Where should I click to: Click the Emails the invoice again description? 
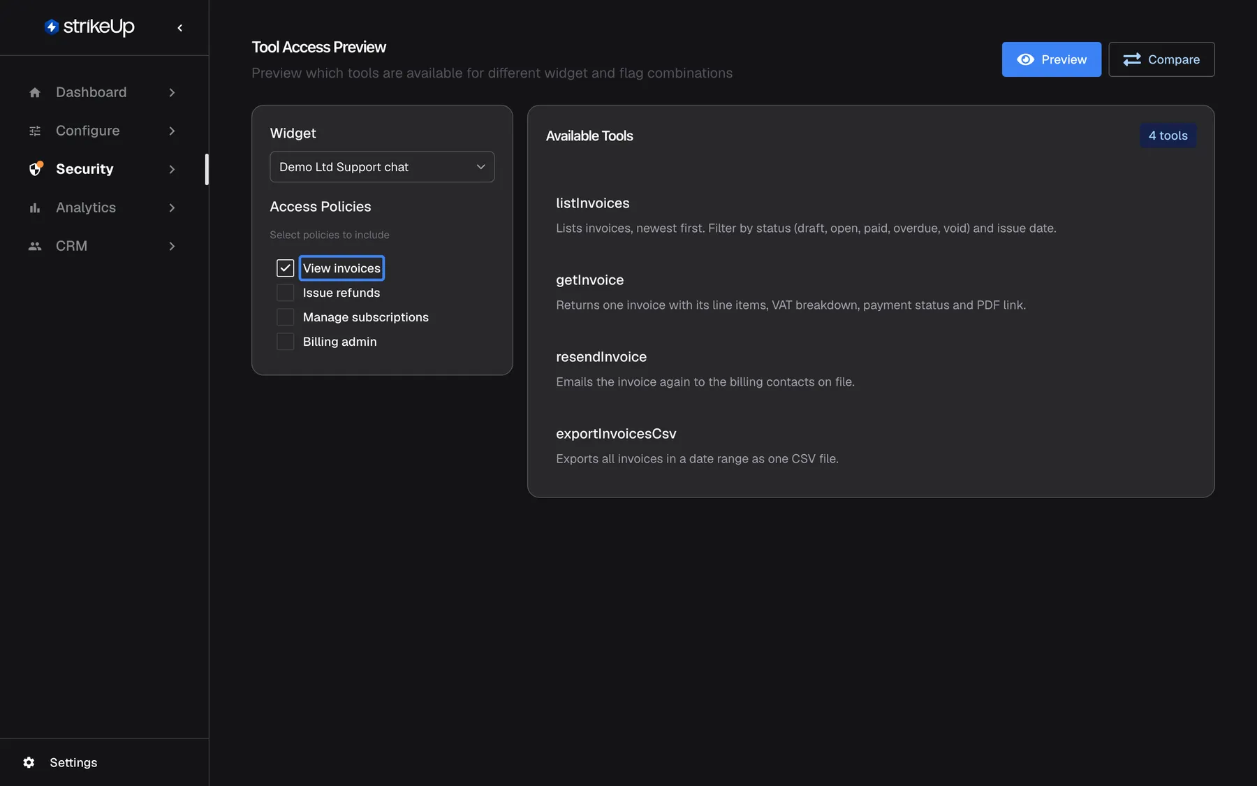(x=705, y=382)
